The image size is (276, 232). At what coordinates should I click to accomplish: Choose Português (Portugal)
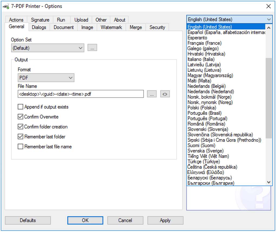point(226,119)
